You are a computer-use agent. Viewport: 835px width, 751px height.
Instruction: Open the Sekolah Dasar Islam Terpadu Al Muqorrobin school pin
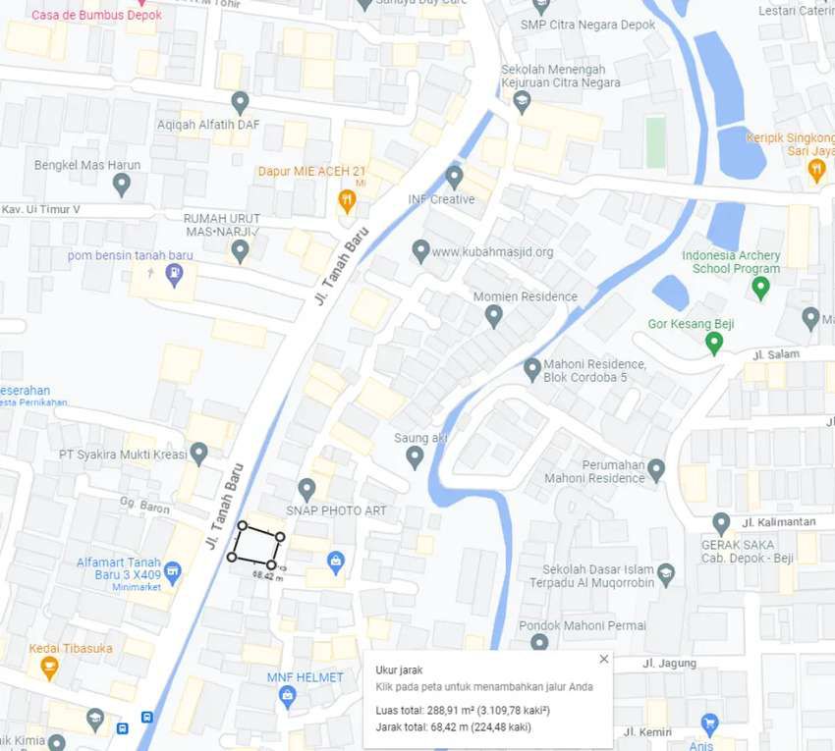pyautogui.click(x=666, y=575)
